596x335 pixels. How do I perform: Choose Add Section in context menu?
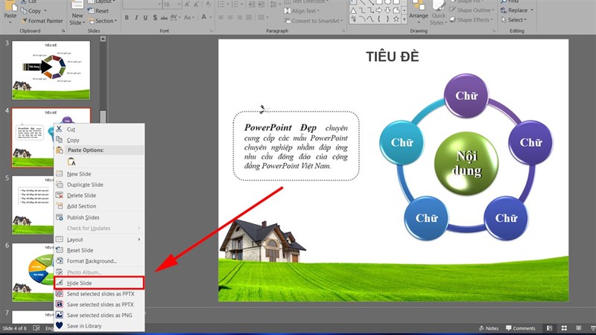99,206
